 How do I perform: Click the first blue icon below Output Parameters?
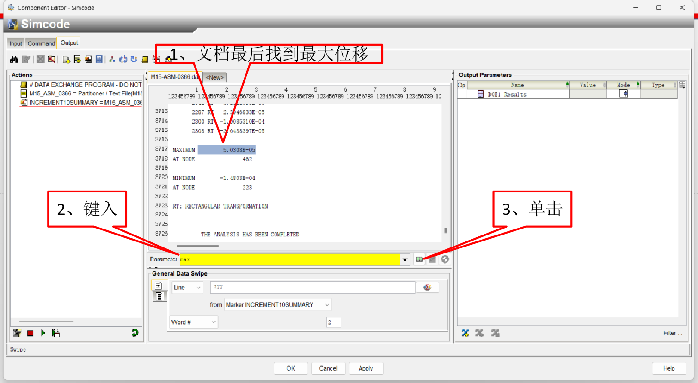click(x=465, y=333)
